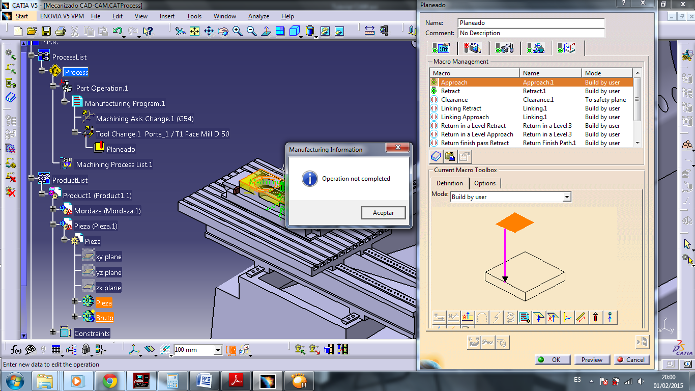The width and height of the screenshot is (695, 391).
Task: Open Word from the Windows taskbar
Action: tap(205, 380)
